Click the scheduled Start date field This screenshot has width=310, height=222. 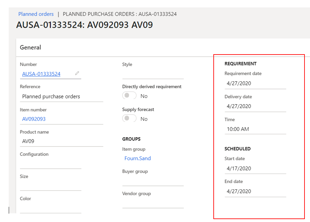[x=255, y=168]
